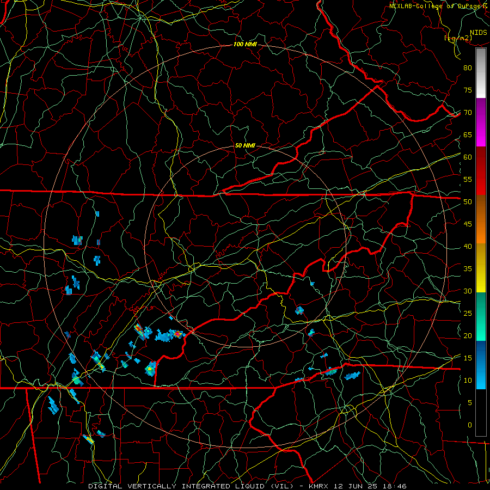Select the brown-orange segment of the color bar
This screenshot has width=490, height=490.
[481, 219]
